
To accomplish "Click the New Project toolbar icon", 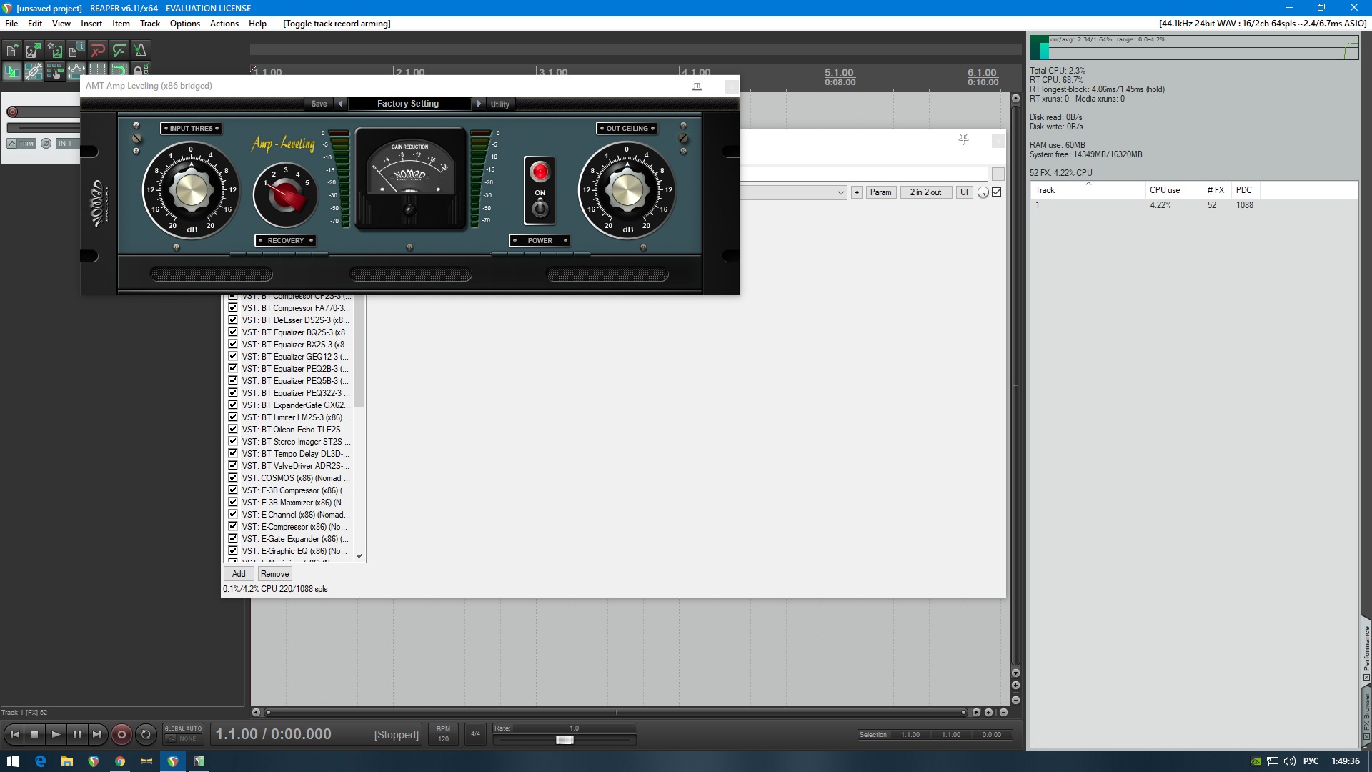I will [x=12, y=50].
